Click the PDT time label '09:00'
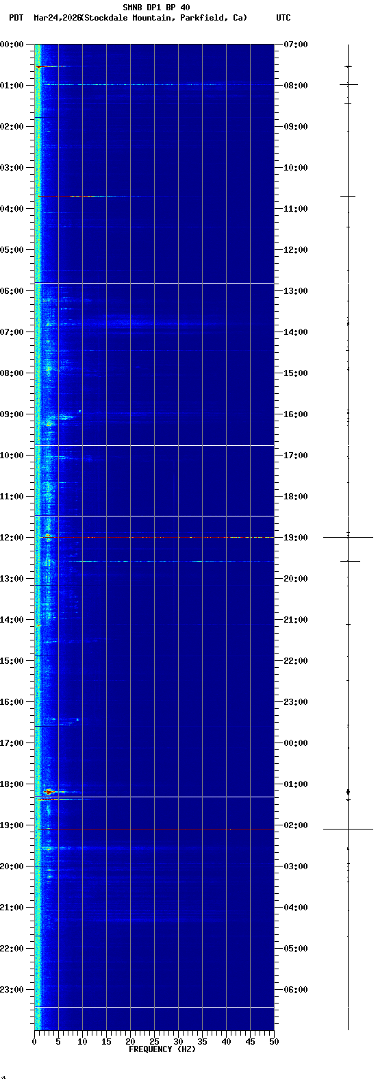Viewport: 378px width, 1085px height. pyautogui.click(x=12, y=414)
